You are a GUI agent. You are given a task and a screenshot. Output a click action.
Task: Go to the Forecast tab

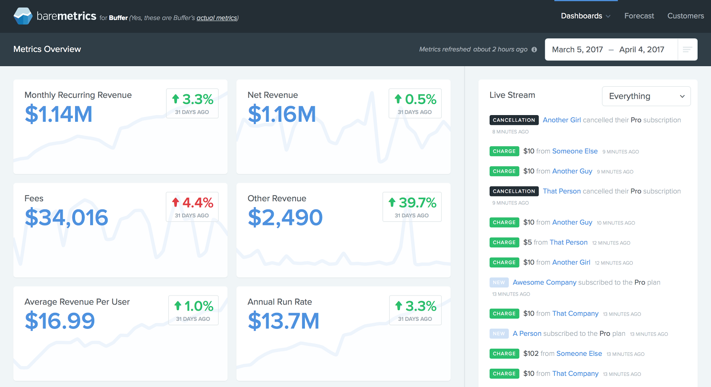(639, 16)
